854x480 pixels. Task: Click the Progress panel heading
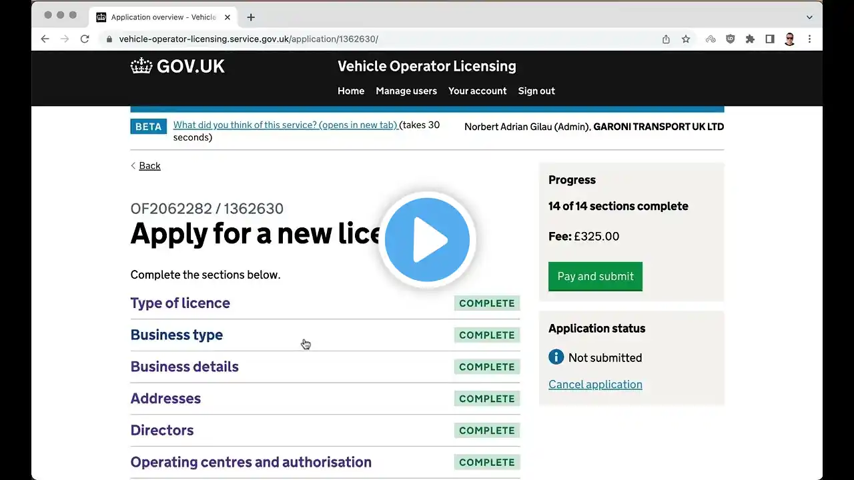(x=572, y=179)
